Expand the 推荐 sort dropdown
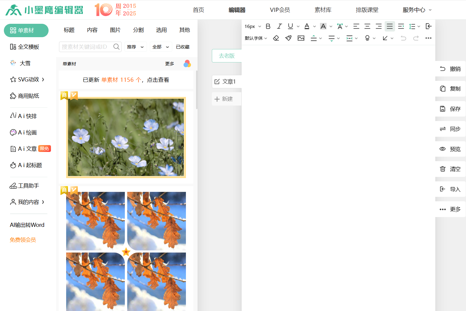This screenshot has width=466, height=311. [135, 47]
